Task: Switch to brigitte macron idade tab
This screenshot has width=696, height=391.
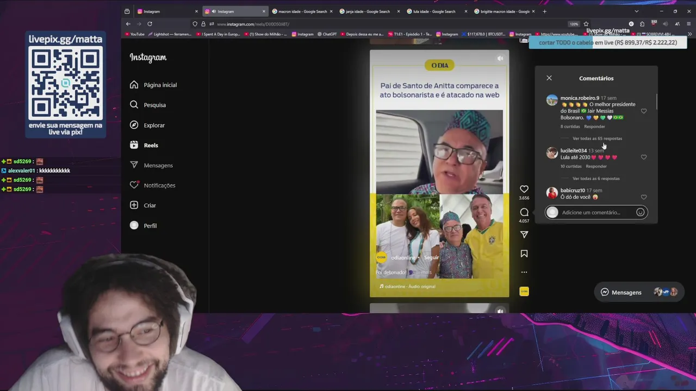Action: [504, 11]
